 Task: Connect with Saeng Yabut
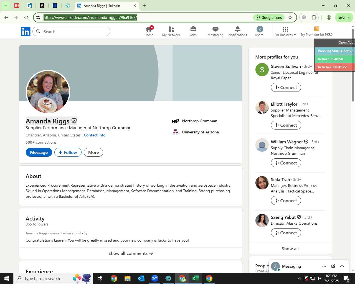286,233
